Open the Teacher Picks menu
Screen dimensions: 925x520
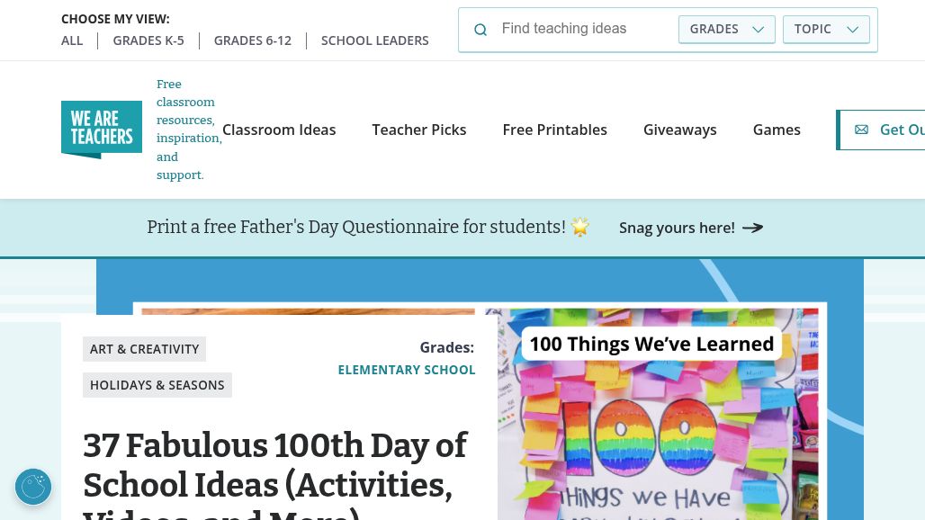pyautogui.click(x=418, y=130)
